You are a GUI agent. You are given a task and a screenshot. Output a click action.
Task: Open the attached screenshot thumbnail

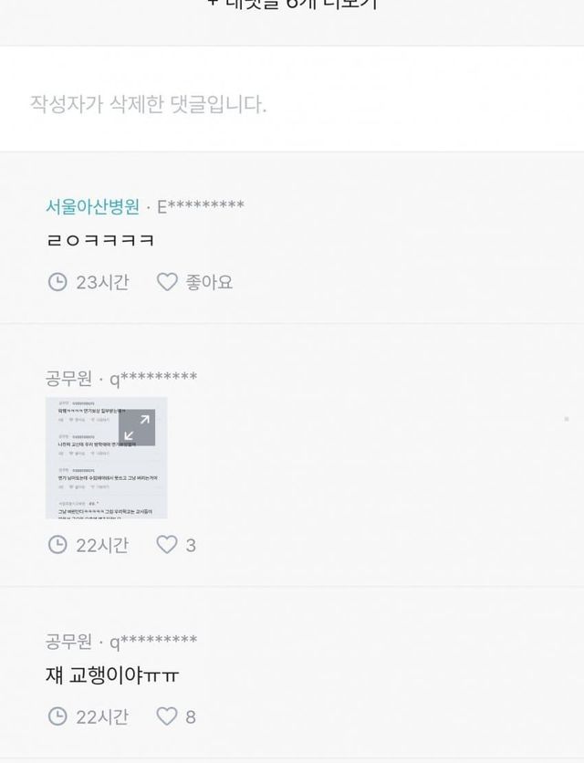tap(107, 458)
